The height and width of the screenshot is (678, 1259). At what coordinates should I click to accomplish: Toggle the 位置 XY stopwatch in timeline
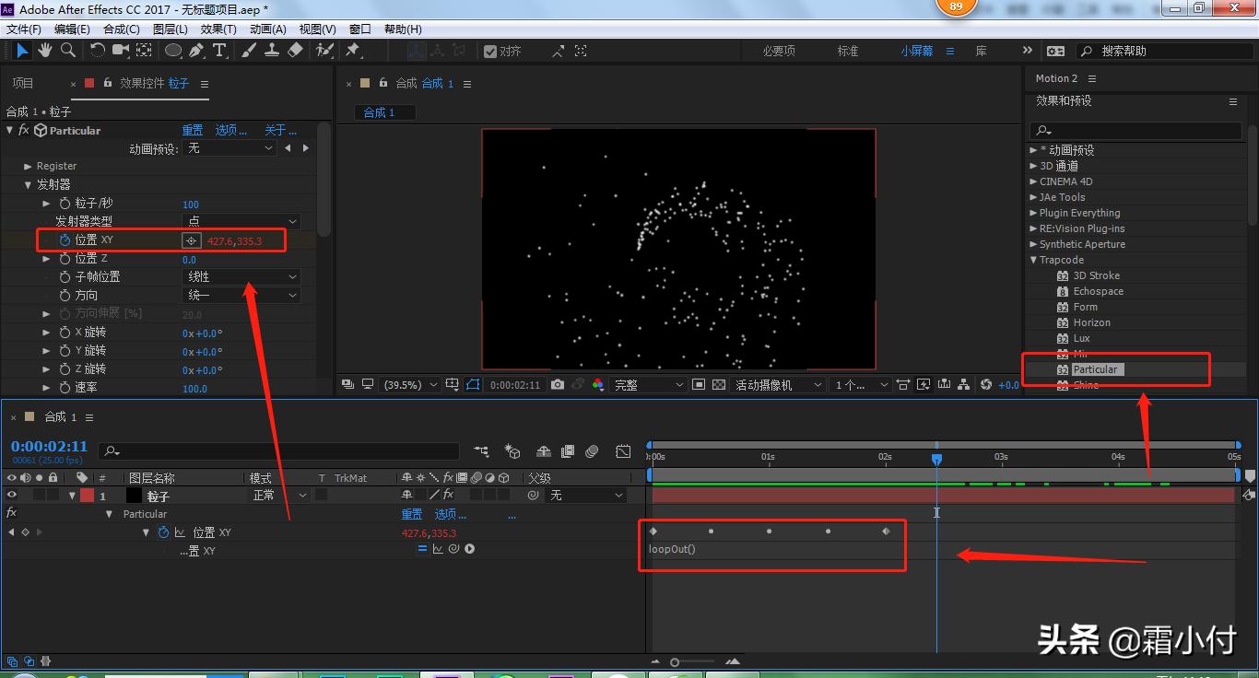point(163,532)
